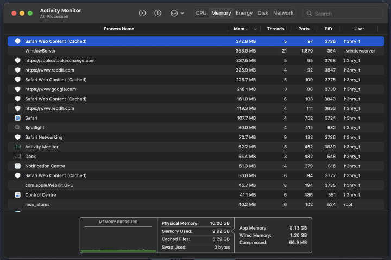Select the https://www.google.com process name
This screenshot has height=260, width=391.
[x=51, y=89]
